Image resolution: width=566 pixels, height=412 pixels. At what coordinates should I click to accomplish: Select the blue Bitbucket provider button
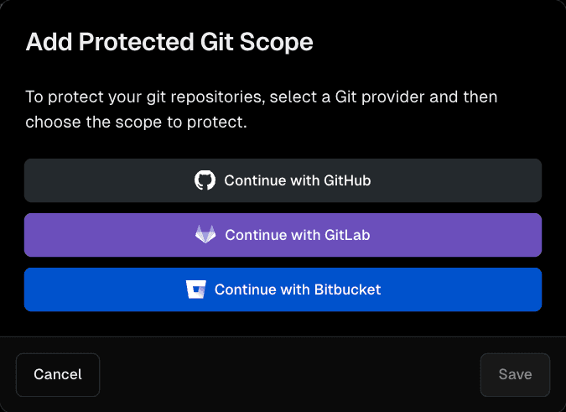coord(283,289)
